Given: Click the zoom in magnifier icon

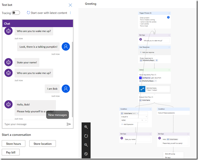Looking at the screenshot, I should [x=86, y=127].
